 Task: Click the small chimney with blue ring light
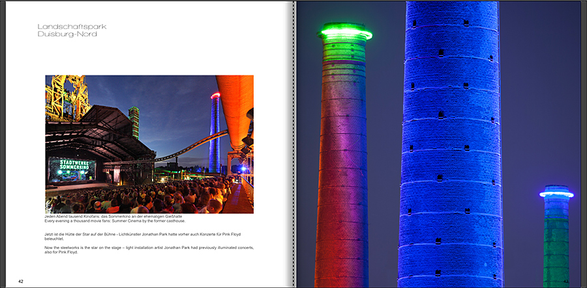click(556, 234)
